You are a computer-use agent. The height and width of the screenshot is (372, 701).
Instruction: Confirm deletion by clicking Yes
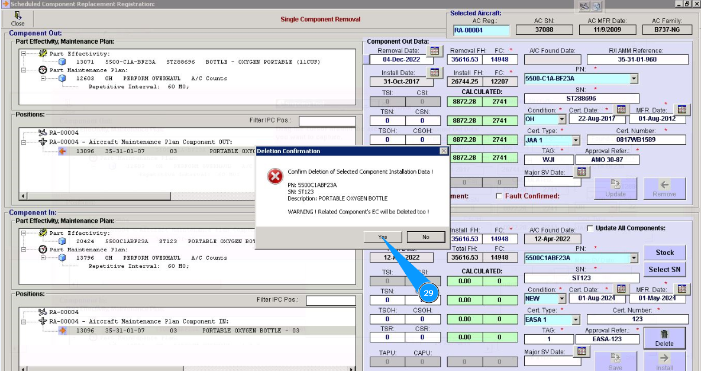pyautogui.click(x=383, y=237)
